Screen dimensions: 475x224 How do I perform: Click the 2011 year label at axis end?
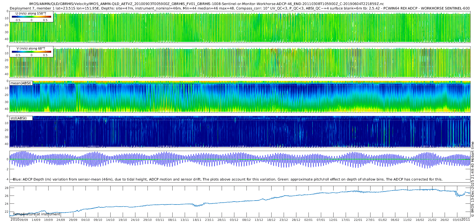pos(465,220)
